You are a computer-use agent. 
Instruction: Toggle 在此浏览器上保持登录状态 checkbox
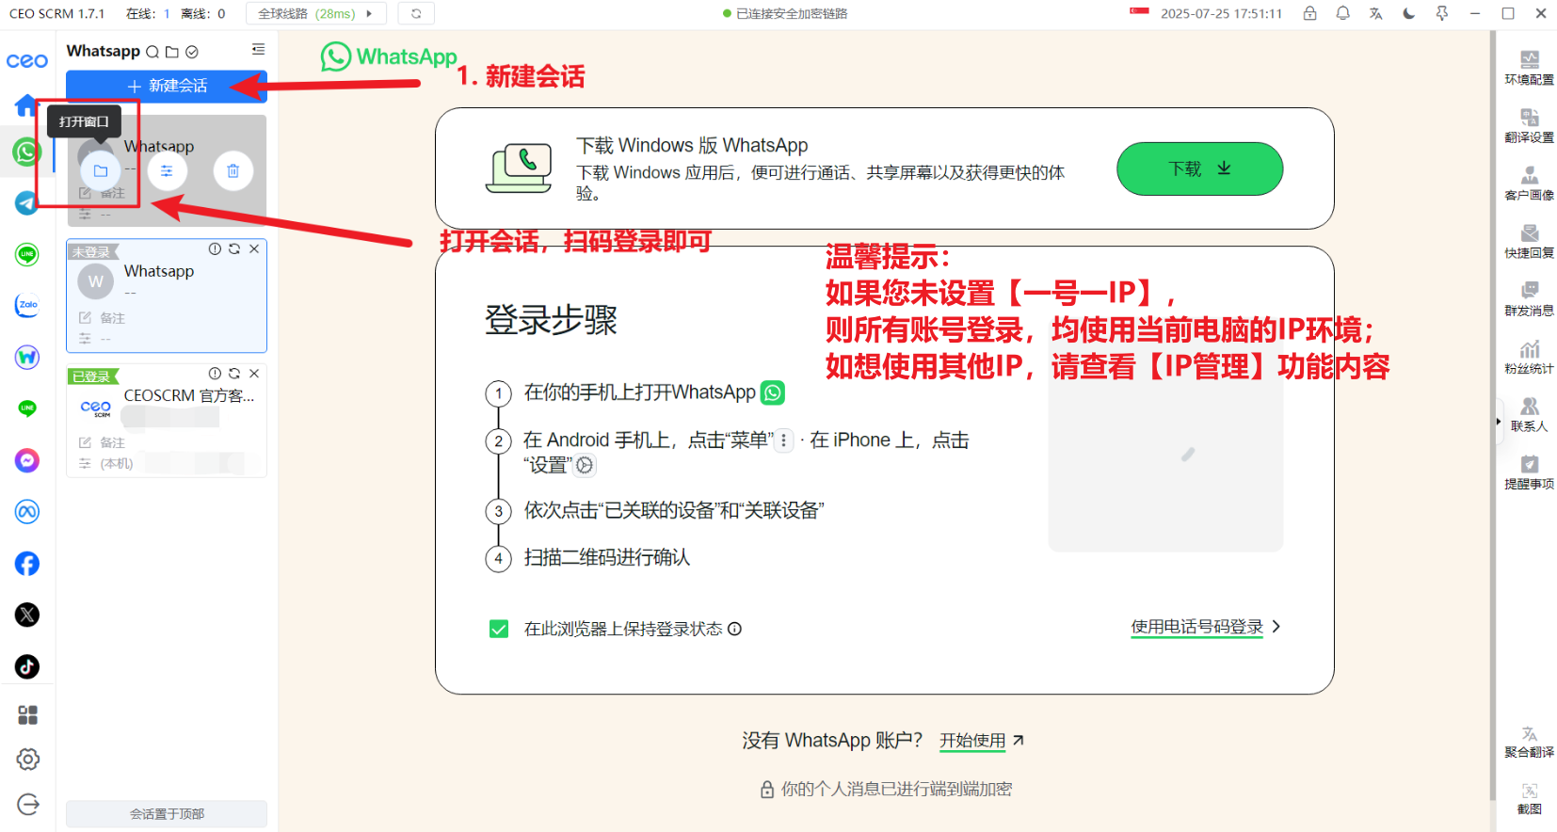pos(499,629)
